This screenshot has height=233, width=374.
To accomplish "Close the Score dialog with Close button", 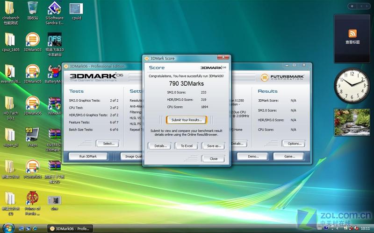I will coord(213,158).
